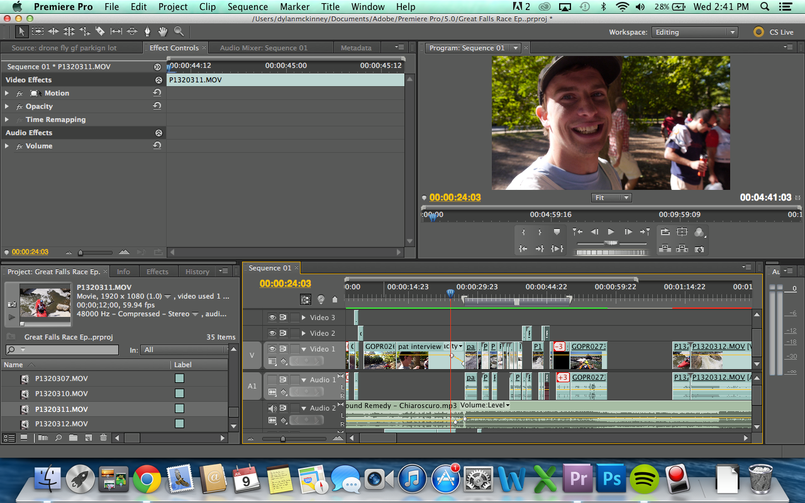Click Export Frame camera icon

click(699, 249)
